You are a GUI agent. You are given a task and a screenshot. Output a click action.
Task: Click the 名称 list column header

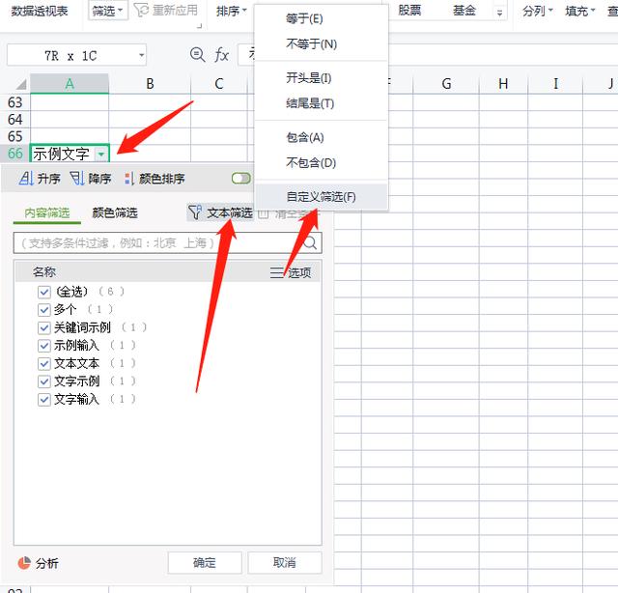coord(44,271)
